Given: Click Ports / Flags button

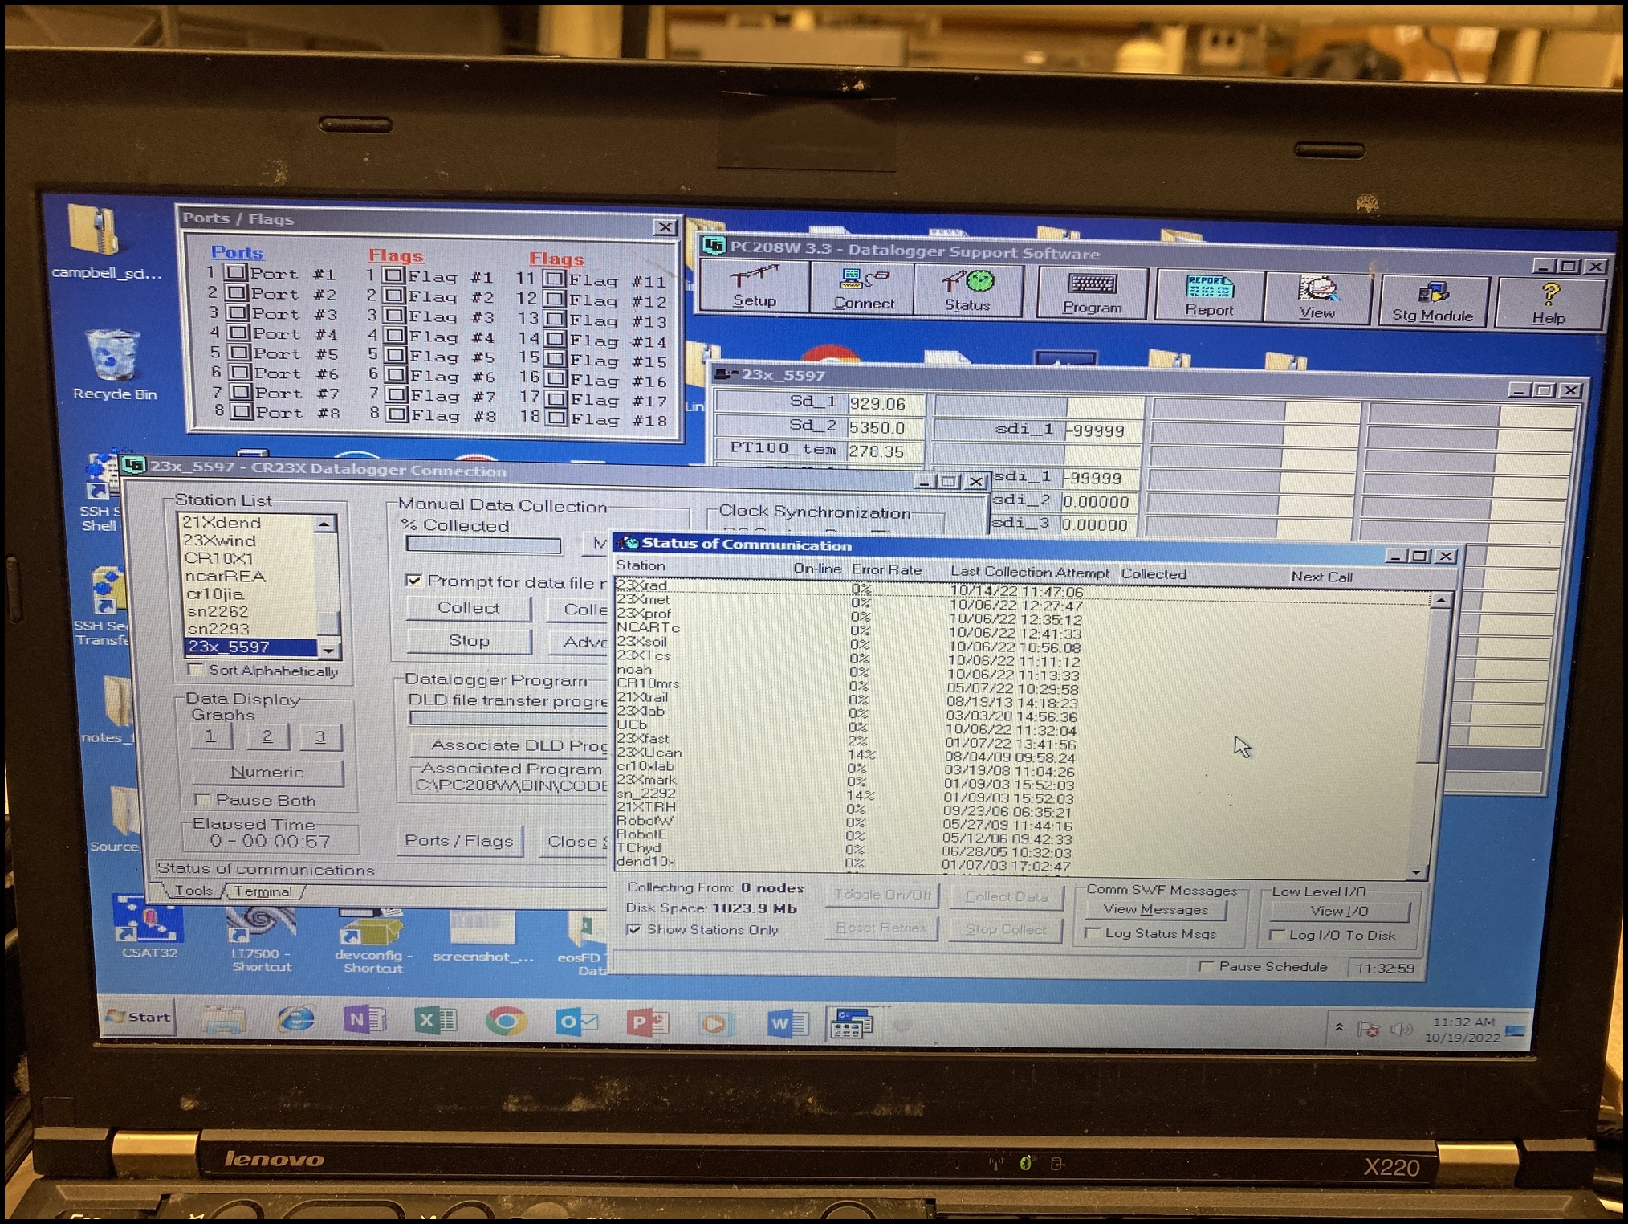Looking at the screenshot, I should (x=459, y=841).
